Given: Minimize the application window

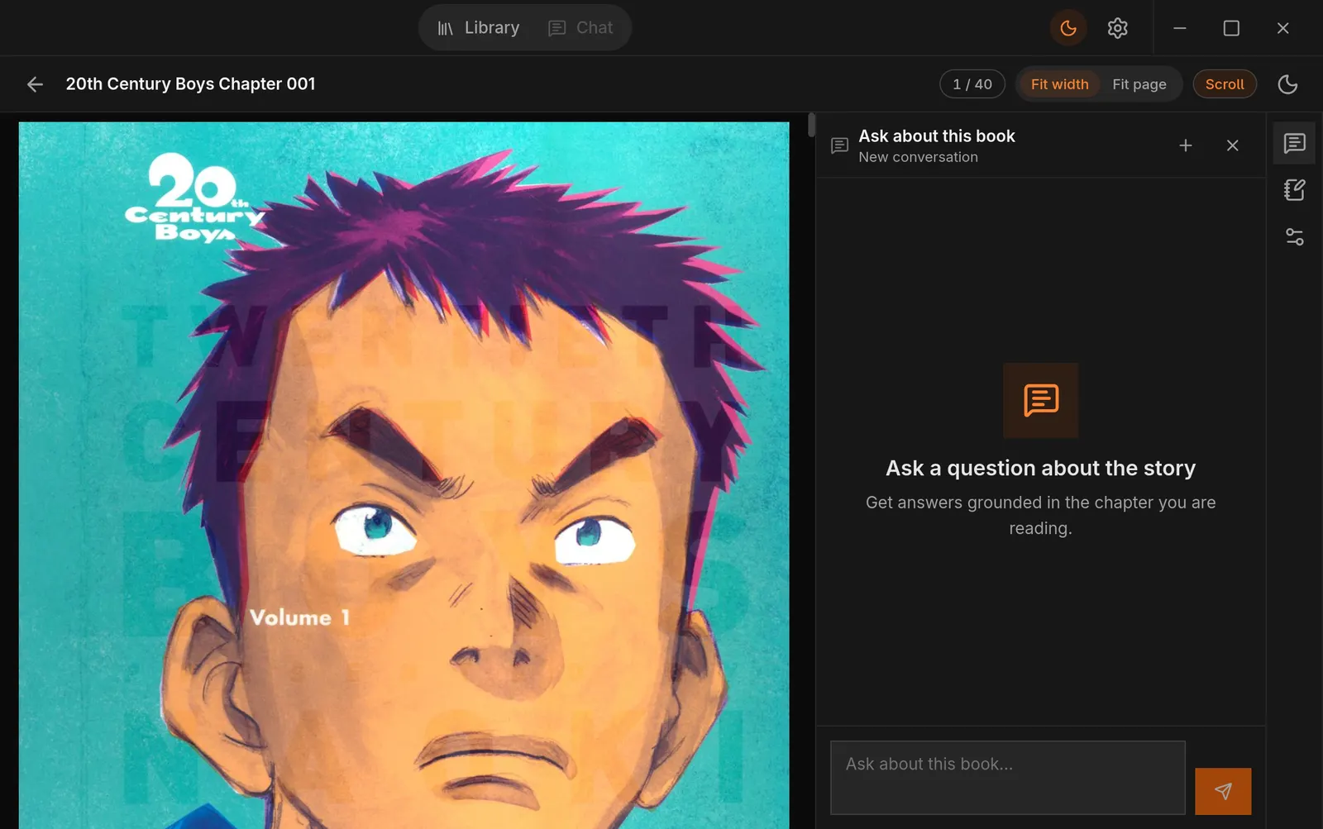Looking at the screenshot, I should [x=1180, y=28].
